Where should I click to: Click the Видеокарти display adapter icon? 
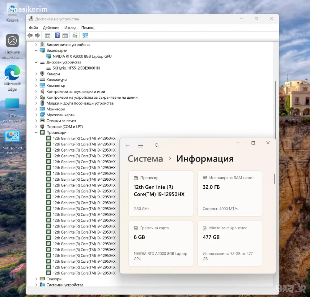42,50
